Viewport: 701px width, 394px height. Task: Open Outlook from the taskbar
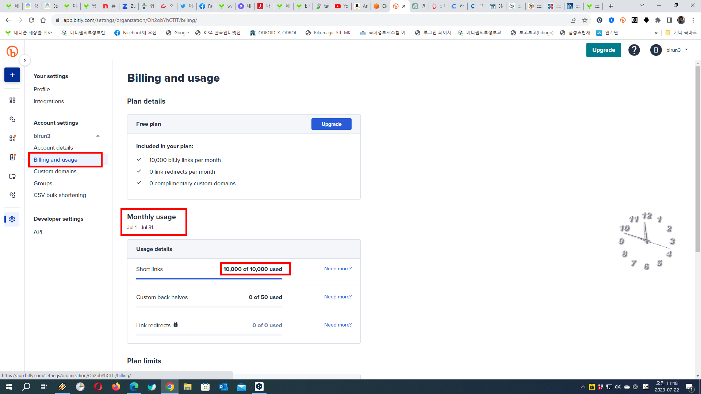pos(223,387)
